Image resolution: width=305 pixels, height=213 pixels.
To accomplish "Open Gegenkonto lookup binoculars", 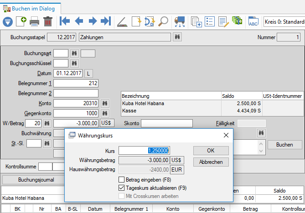I will tap(105, 113).
